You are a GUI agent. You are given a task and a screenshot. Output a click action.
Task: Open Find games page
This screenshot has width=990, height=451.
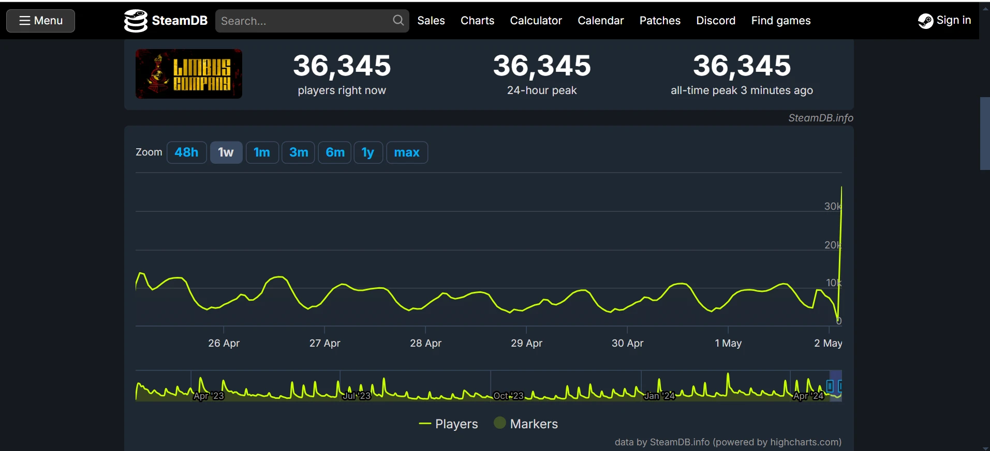click(x=781, y=21)
